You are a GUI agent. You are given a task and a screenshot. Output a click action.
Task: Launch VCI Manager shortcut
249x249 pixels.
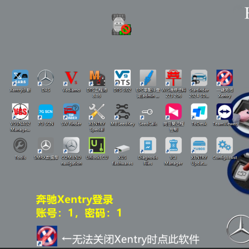[x=174, y=146]
